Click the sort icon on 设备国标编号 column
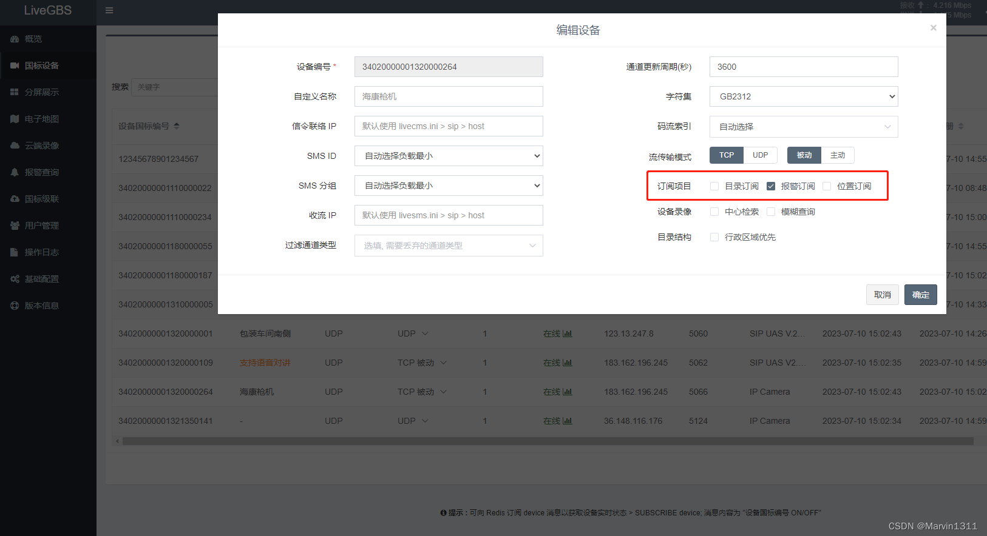Image resolution: width=987 pixels, height=536 pixels. pyautogui.click(x=177, y=126)
